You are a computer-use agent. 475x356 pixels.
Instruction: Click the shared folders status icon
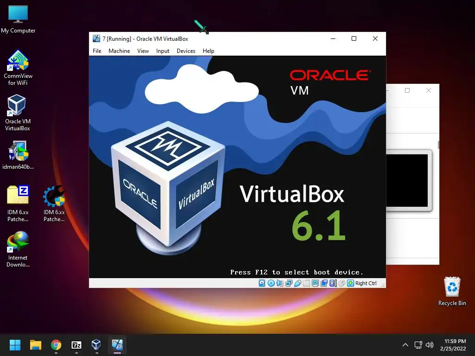tap(306, 283)
